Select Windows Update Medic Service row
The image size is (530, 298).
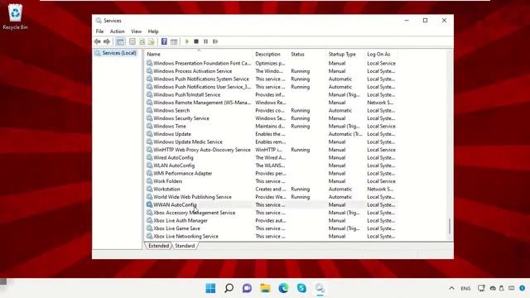tap(271, 142)
